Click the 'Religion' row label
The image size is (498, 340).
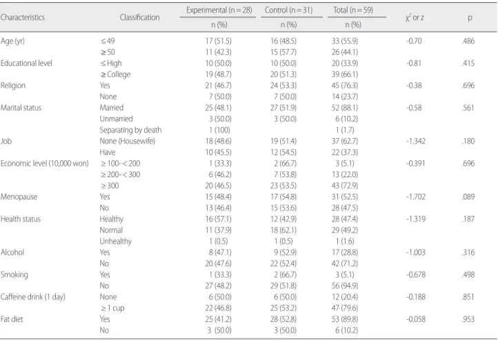[12, 86]
